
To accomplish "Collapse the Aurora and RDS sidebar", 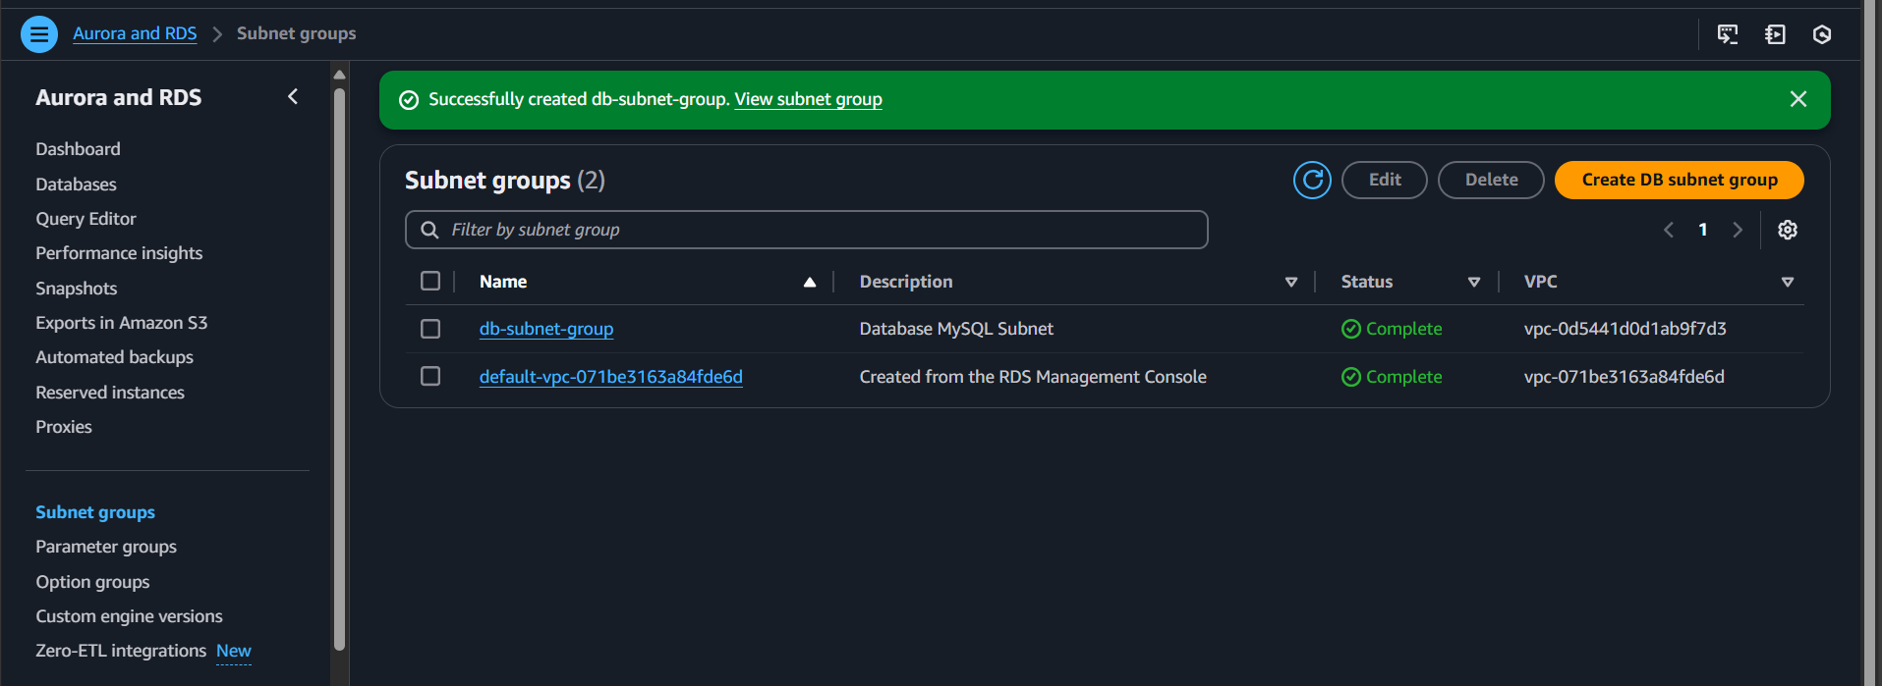I will click(293, 96).
